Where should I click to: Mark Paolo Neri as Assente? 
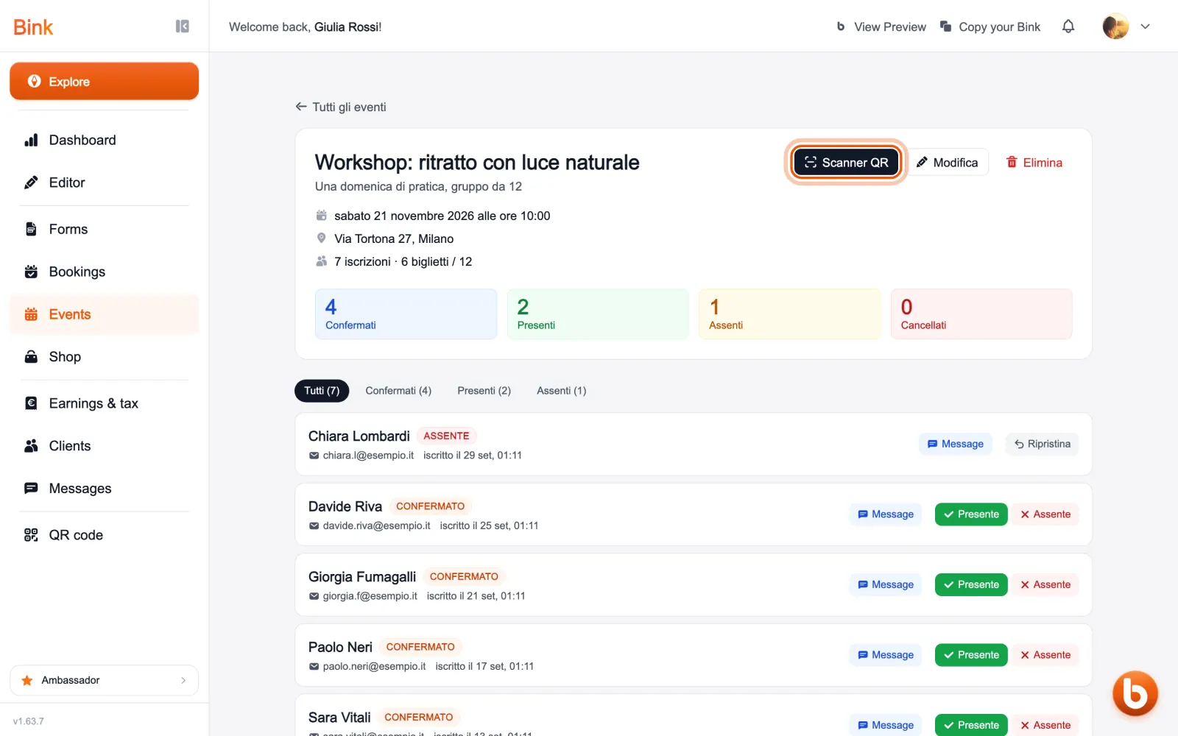(x=1045, y=655)
